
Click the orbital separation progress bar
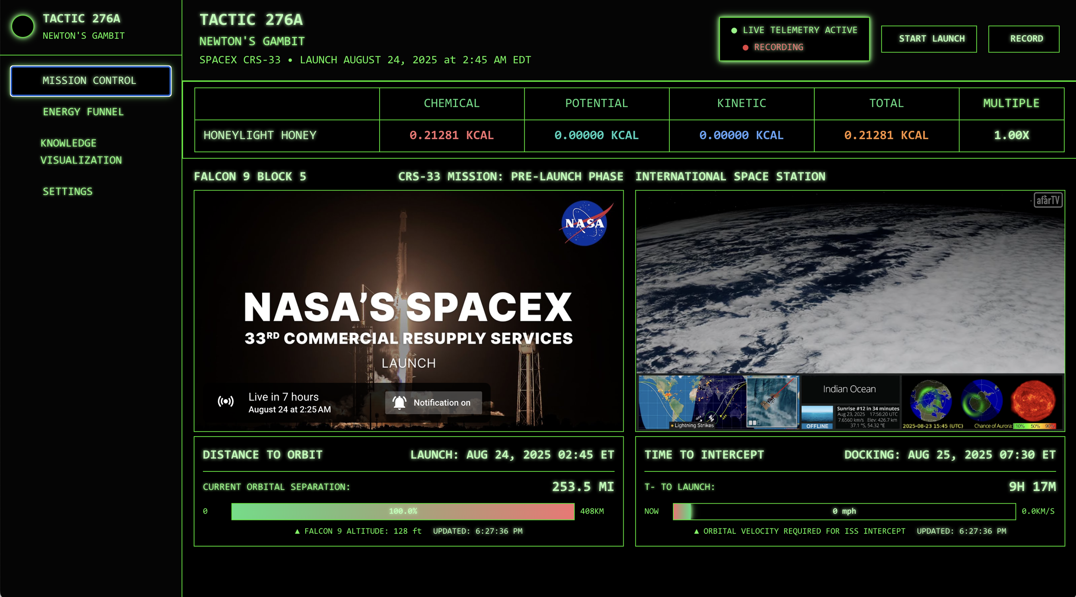402,511
